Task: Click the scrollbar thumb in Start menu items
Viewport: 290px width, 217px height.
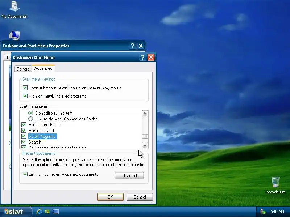Action: point(145,136)
